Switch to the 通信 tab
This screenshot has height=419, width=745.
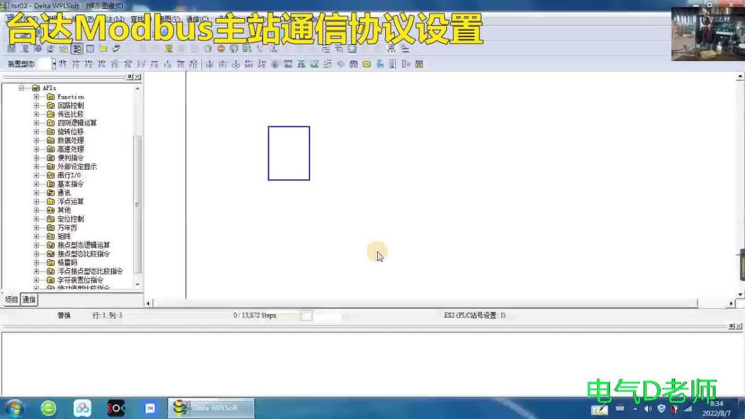click(29, 300)
